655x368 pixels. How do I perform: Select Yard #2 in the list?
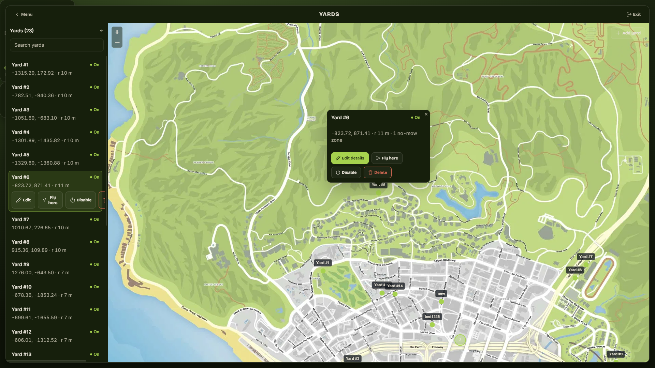(55, 91)
